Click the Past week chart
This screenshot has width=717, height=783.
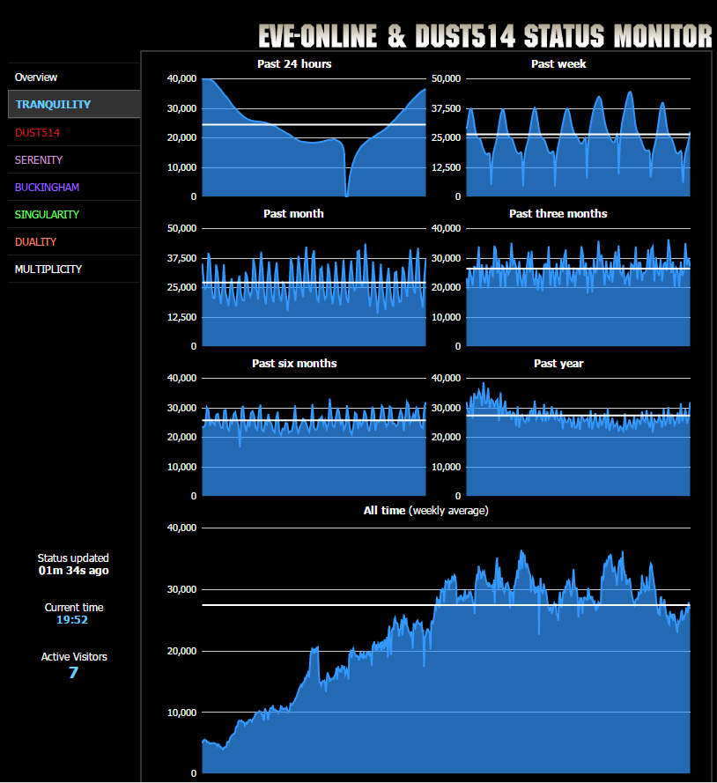[578, 137]
